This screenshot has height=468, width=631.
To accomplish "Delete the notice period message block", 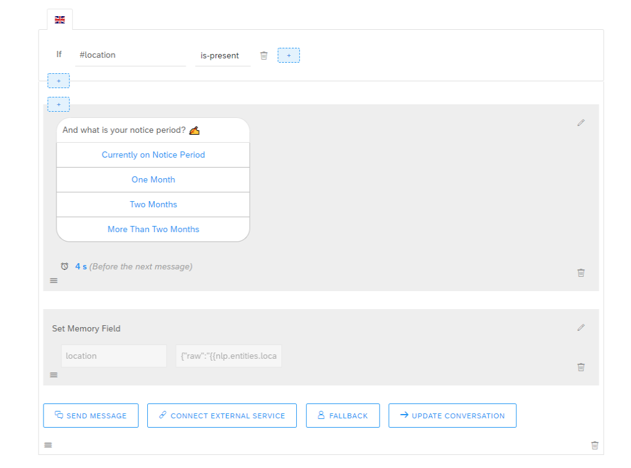I will point(581,272).
